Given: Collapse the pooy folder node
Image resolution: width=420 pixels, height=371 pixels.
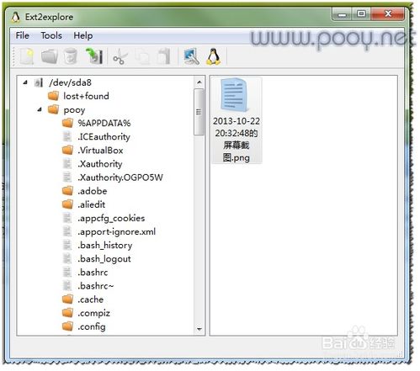Looking at the screenshot, I should click(x=40, y=109).
